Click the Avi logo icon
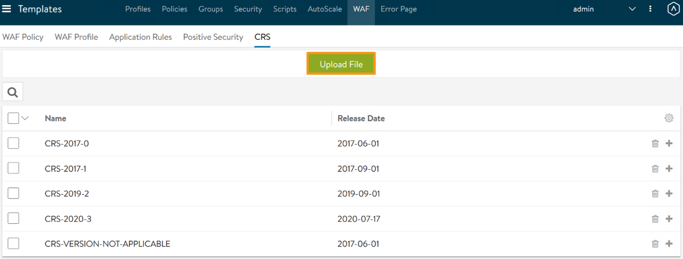This screenshot has width=683, height=259. 673,9
